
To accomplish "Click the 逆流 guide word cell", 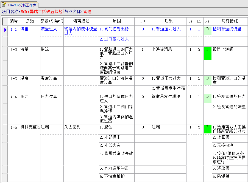I will pyautogui.click(x=52, y=53).
